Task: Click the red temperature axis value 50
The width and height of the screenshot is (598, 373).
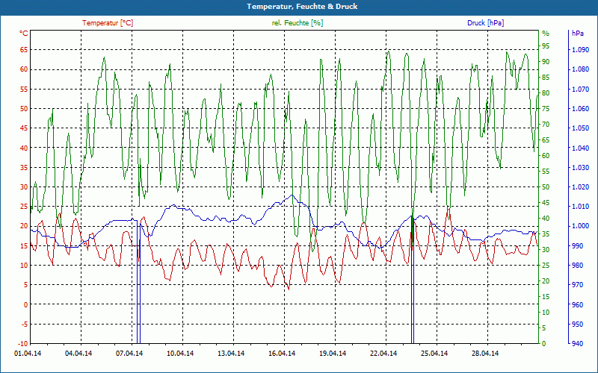Action: point(24,108)
